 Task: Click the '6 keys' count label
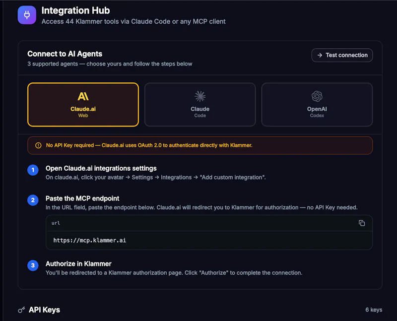[x=374, y=310]
